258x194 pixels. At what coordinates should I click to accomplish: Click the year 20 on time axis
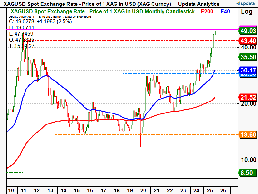click(x=144, y=190)
